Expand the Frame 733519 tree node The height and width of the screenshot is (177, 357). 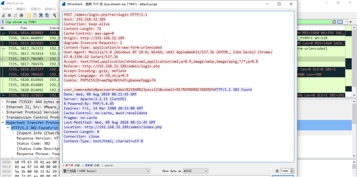(x=3, y=102)
